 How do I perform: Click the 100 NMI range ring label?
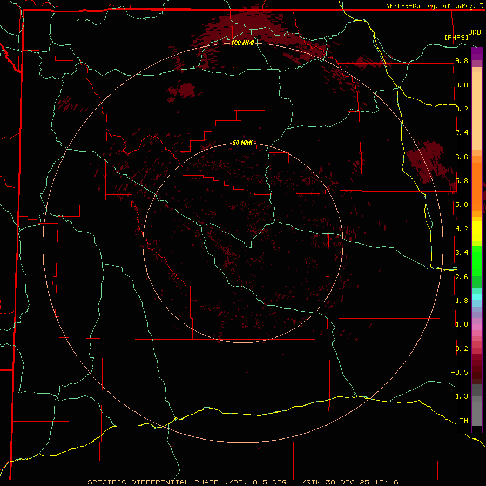(242, 43)
